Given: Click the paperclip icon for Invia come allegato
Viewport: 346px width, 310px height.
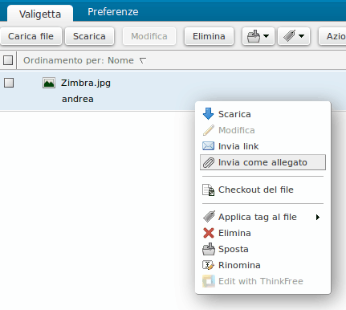Looking at the screenshot, I should [x=209, y=162].
